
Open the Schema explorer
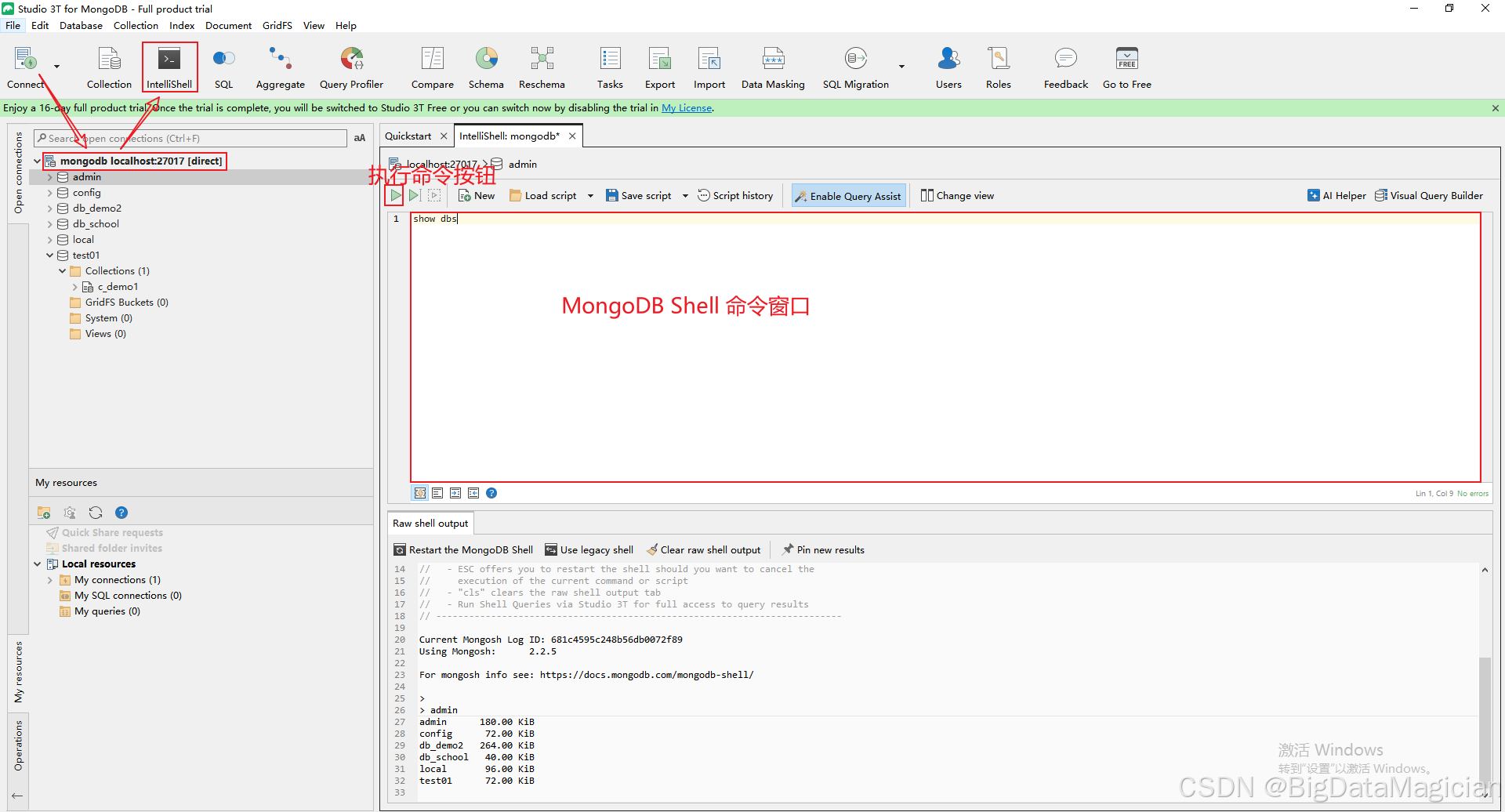486,67
